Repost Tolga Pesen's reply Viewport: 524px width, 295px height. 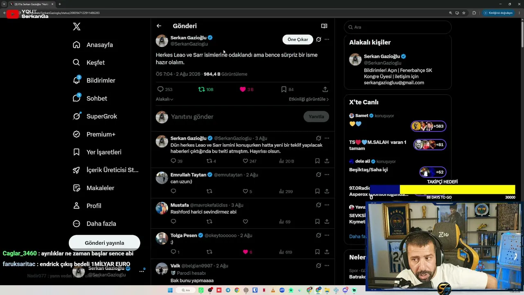pos(209,252)
